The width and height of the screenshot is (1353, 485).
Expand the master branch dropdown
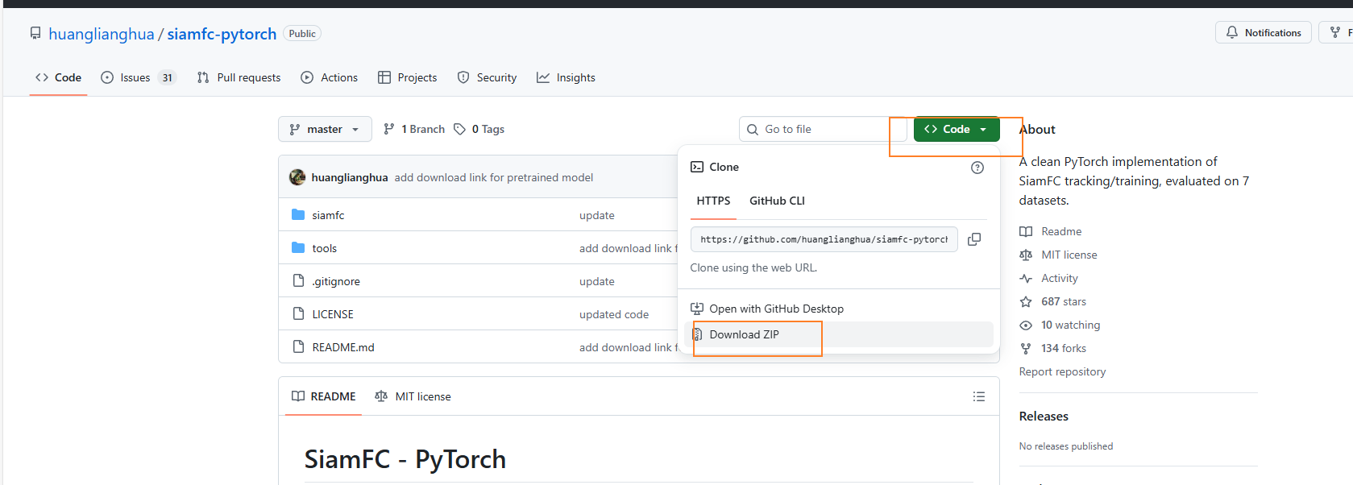tap(325, 129)
